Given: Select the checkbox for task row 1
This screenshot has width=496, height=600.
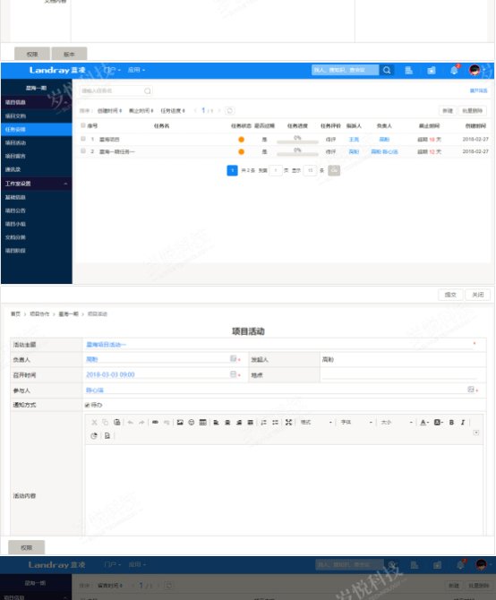Looking at the screenshot, I should [83, 139].
